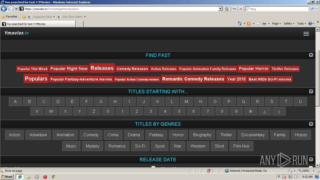Open the Safety menu dropdown
The width and height of the screenshot is (320, 180).
[289, 23]
